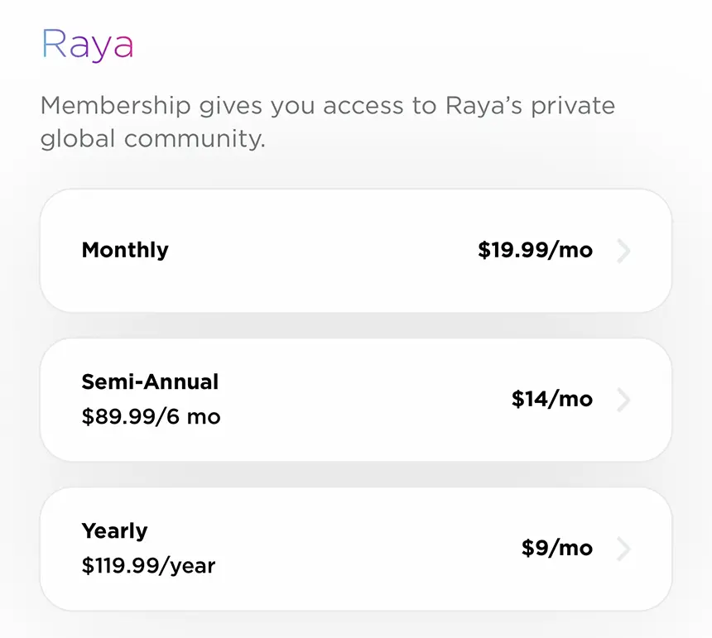Expand the Yearly plan using the right chevron

coord(624,548)
